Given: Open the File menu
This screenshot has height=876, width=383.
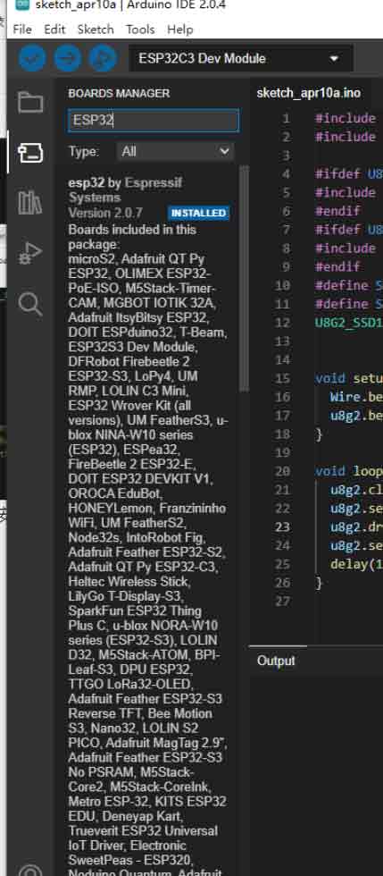Looking at the screenshot, I should pos(22,29).
